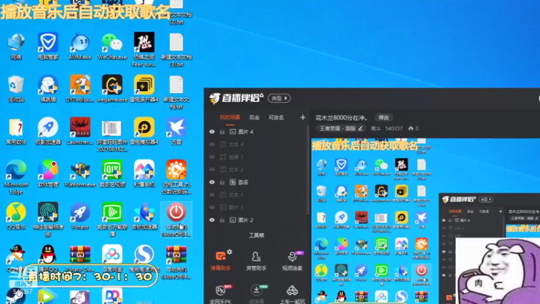Select the Potato rocket desktop icon
This screenshot has width=540, height=304.
pyautogui.click(x=80, y=216)
